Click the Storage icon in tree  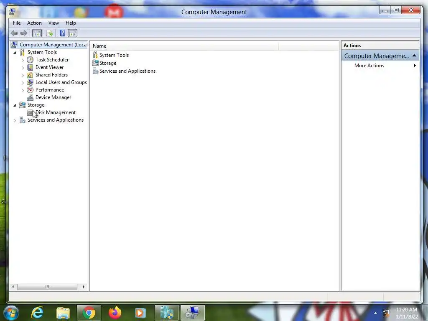coord(22,105)
